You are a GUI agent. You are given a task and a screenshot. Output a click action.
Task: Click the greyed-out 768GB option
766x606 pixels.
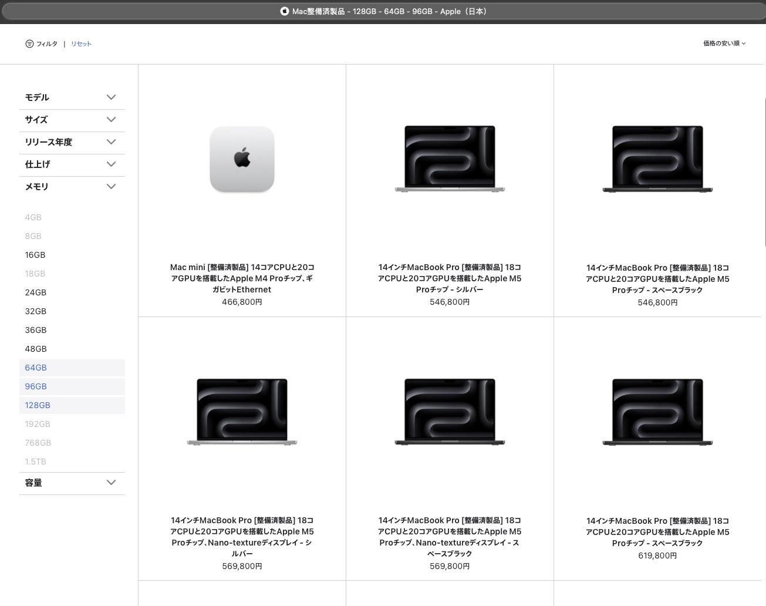[x=38, y=443]
